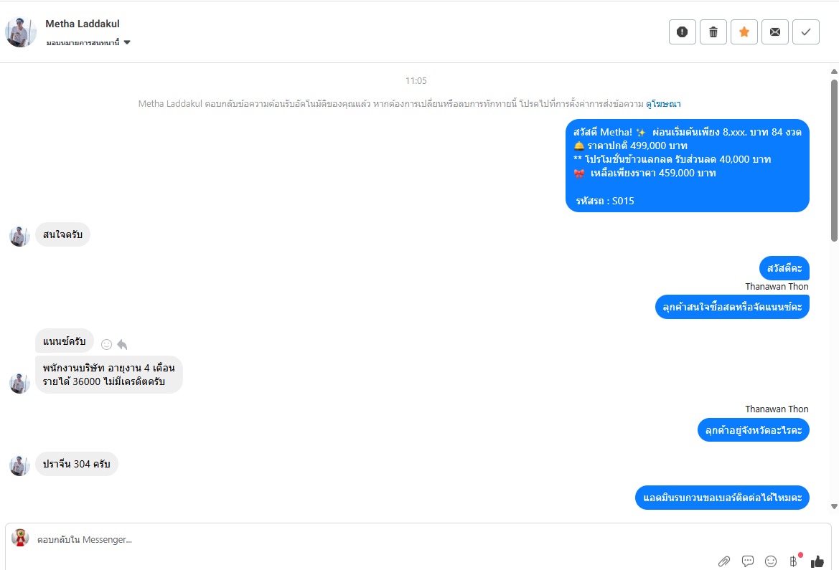Open the ดูโฆษณา link

663,104
